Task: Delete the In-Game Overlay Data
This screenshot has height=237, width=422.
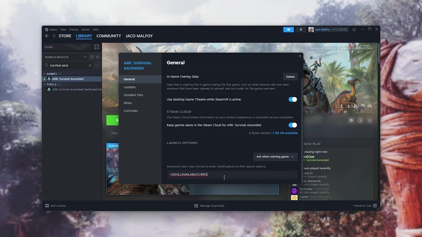Action: 290,77
